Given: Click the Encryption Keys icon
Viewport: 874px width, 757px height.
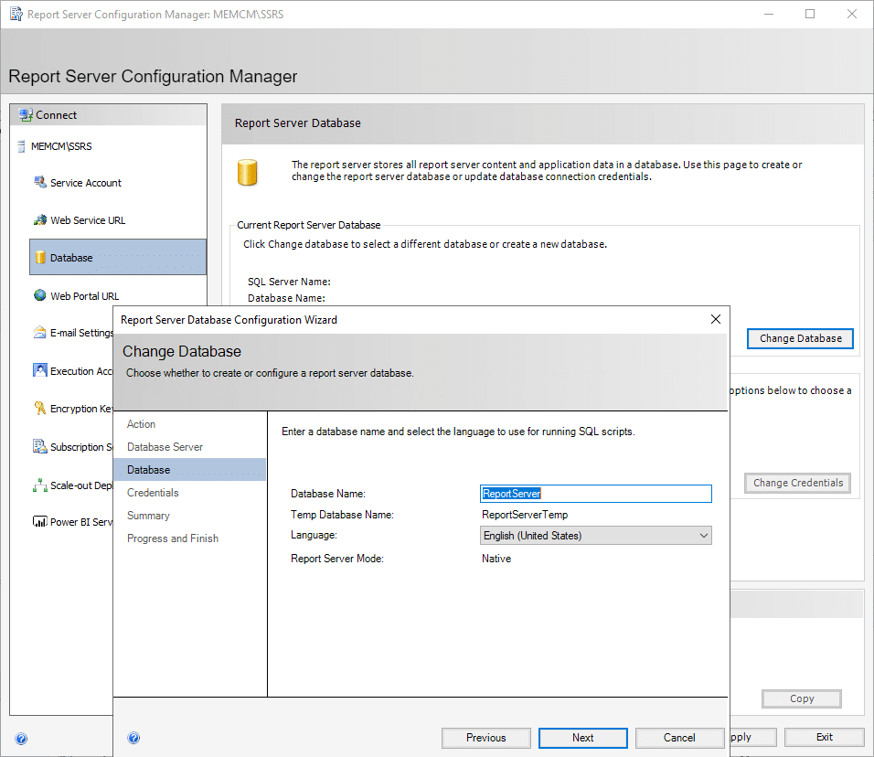Looking at the screenshot, I should coord(40,409).
